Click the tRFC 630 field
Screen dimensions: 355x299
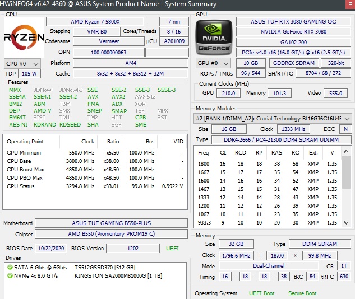[344, 277]
